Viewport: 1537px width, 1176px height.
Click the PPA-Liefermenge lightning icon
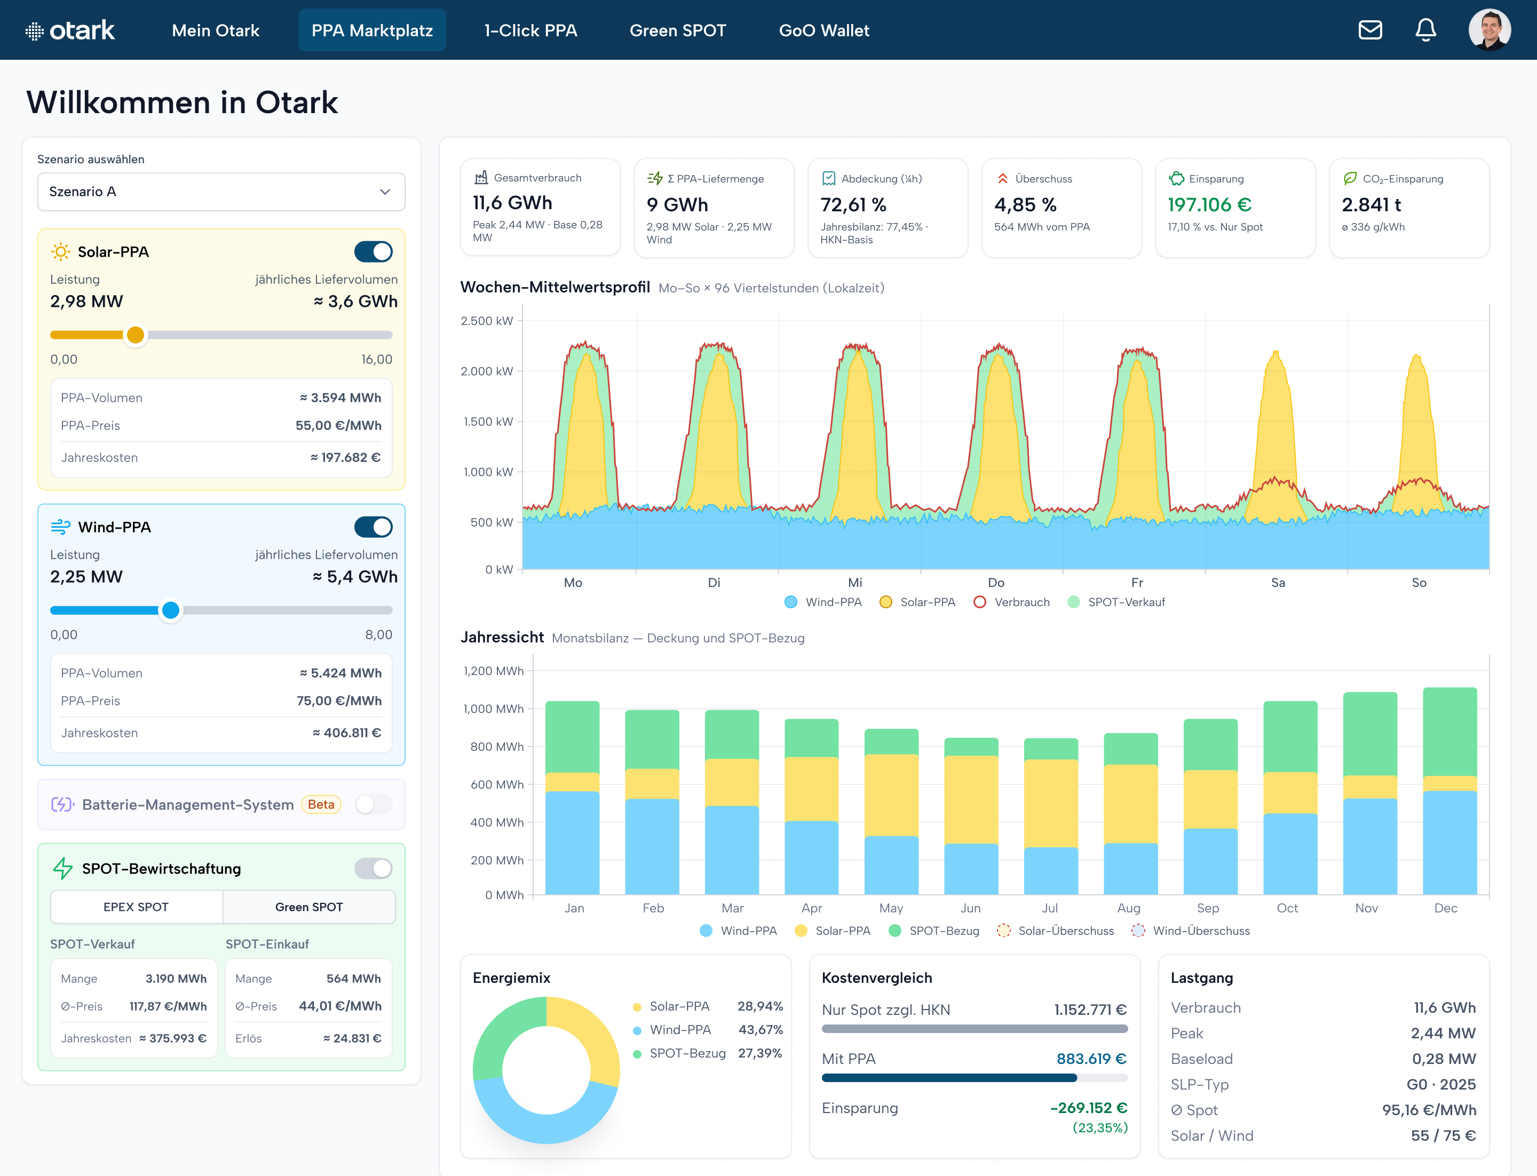655,179
